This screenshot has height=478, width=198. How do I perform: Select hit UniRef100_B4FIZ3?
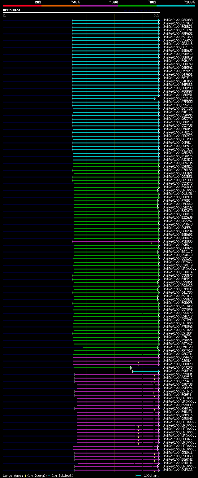(178, 112)
